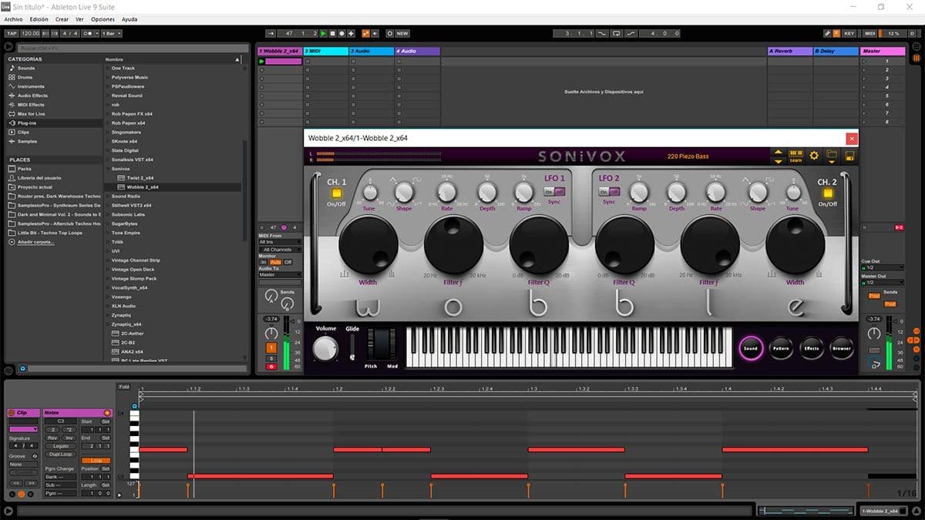Select Twist 2_x64 in the browser list
The image size is (925, 520).
pyautogui.click(x=140, y=178)
